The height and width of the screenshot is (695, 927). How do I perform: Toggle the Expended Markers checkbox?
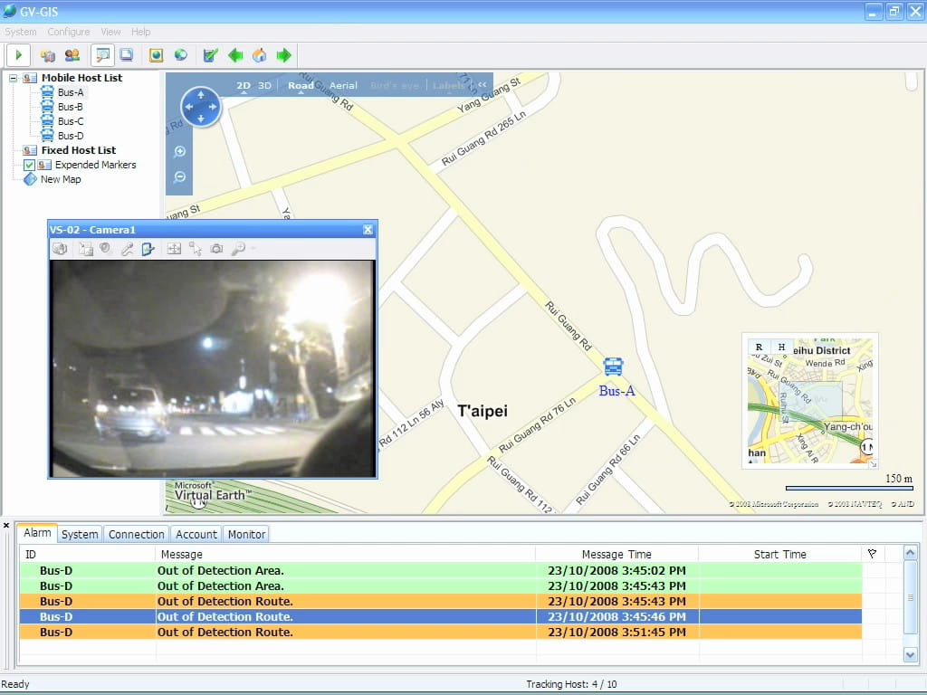29,165
